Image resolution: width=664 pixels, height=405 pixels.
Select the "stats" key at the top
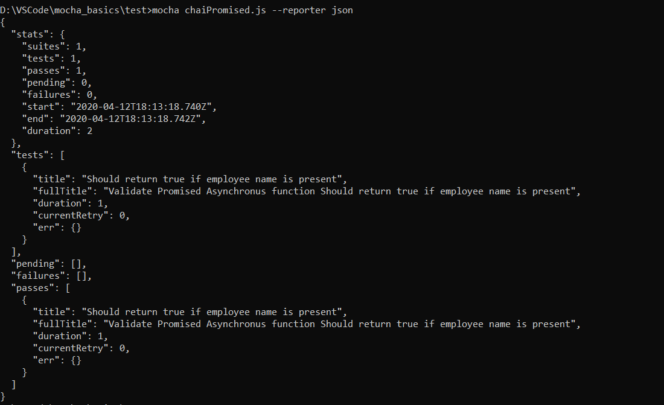tap(28, 34)
